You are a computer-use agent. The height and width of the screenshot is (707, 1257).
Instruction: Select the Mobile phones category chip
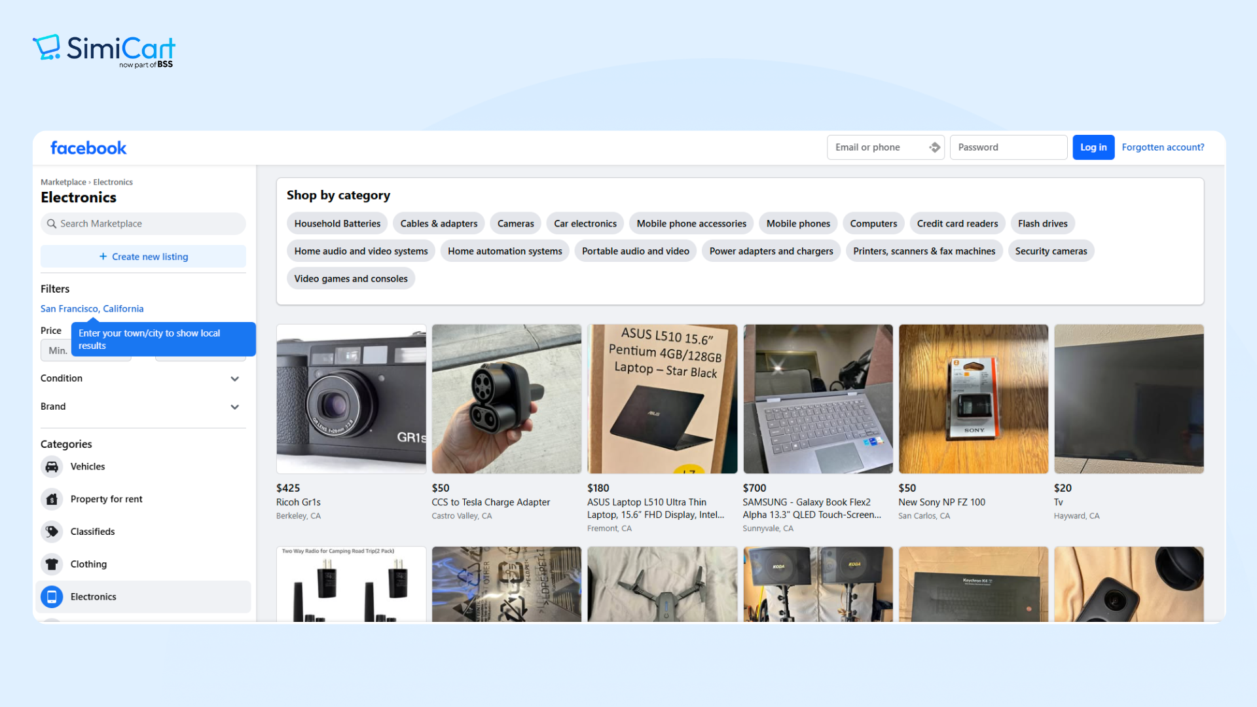click(x=798, y=224)
